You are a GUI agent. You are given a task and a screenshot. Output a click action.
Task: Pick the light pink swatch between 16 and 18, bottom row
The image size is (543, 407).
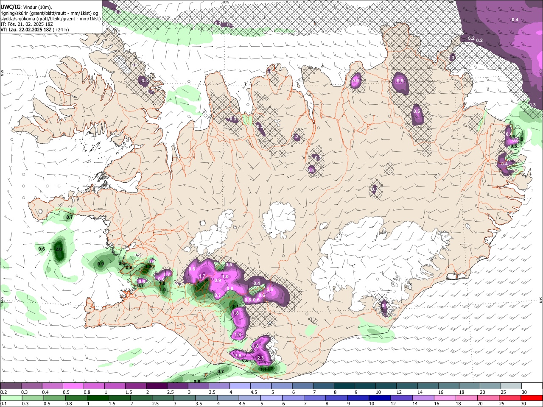click(444, 398)
